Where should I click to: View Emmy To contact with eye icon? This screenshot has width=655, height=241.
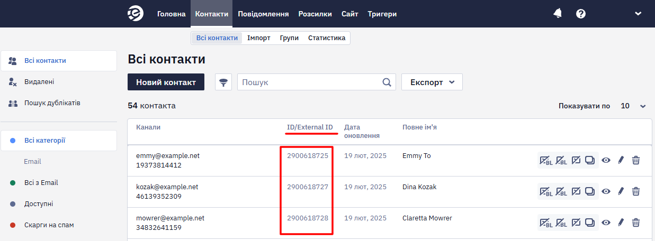coord(606,160)
